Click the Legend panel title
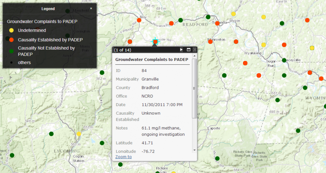Screen dimensions: 326x173 click(x=48, y=9)
